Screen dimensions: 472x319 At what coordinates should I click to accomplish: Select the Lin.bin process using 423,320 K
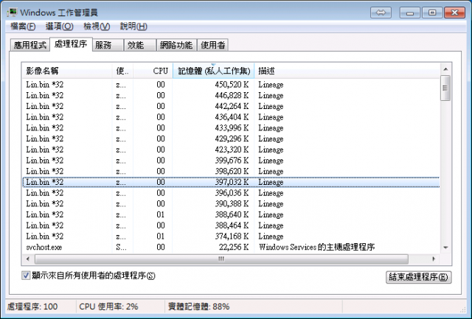pyautogui.click(x=231, y=150)
